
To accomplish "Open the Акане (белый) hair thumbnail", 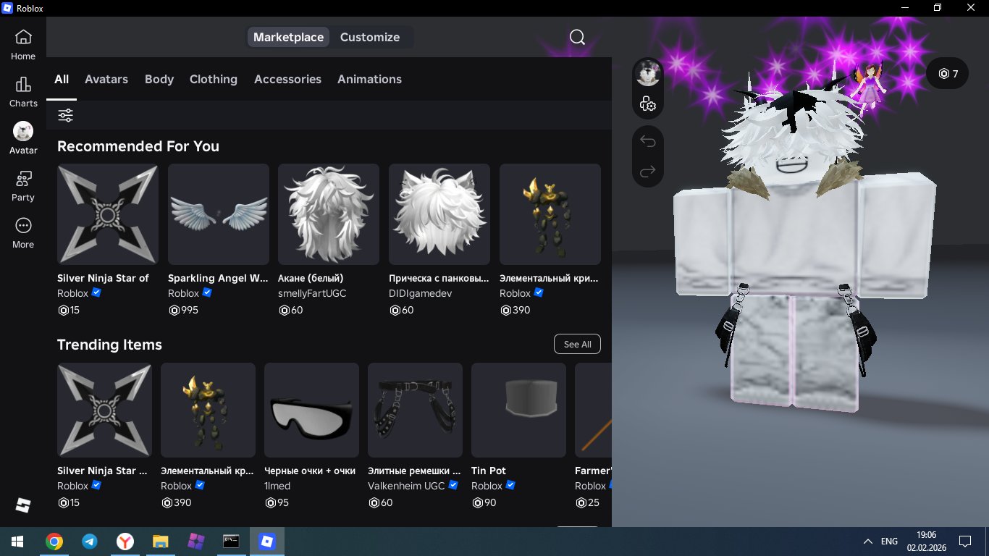I will tap(329, 214).
